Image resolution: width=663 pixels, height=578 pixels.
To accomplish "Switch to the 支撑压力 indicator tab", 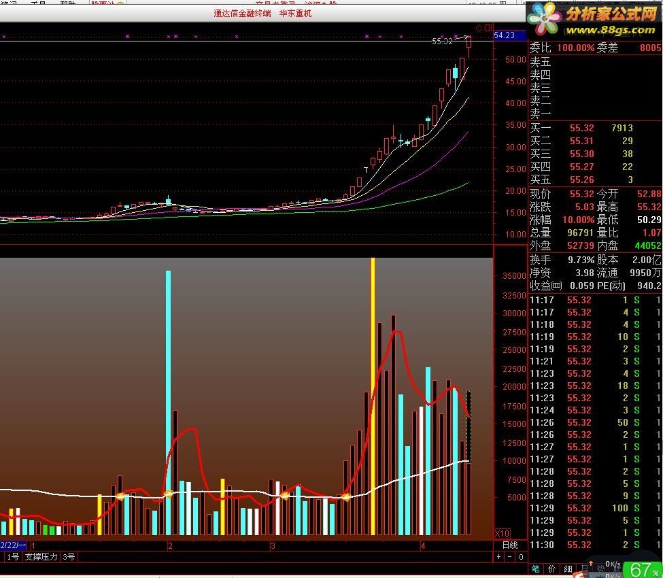I will (x=41, y=556).
